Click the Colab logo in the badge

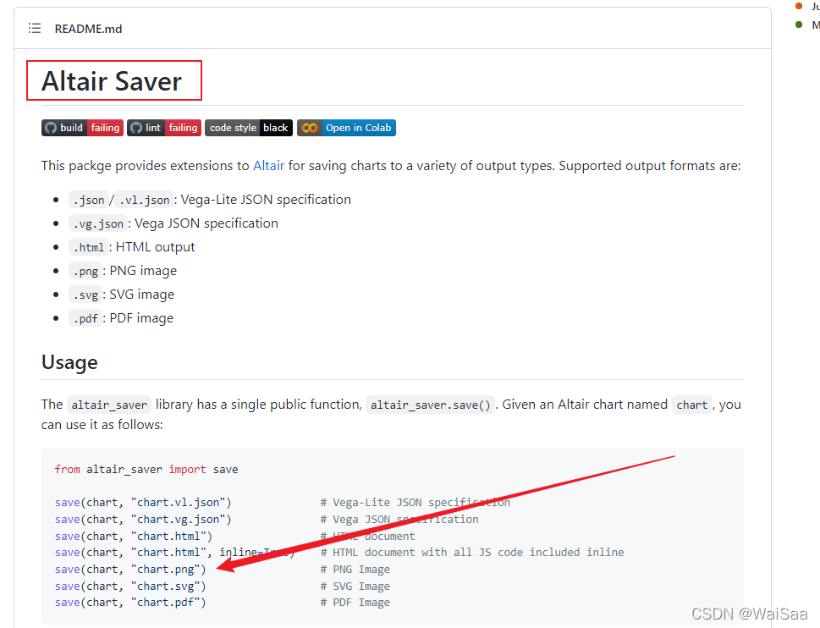310,128
